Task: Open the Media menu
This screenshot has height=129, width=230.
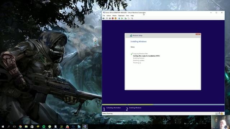Action: pos(114,16)
